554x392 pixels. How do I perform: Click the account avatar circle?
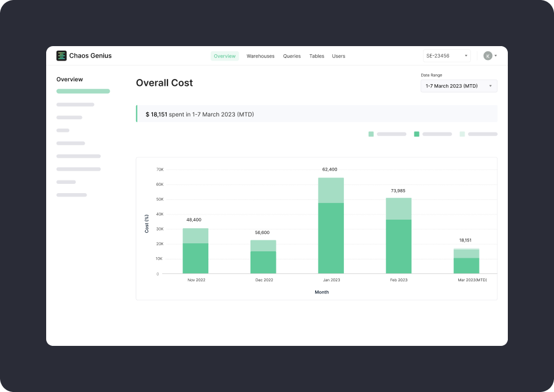pos(486,55)
